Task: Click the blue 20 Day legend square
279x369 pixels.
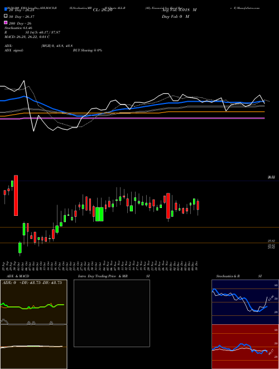Action: [x=6, y=10]
